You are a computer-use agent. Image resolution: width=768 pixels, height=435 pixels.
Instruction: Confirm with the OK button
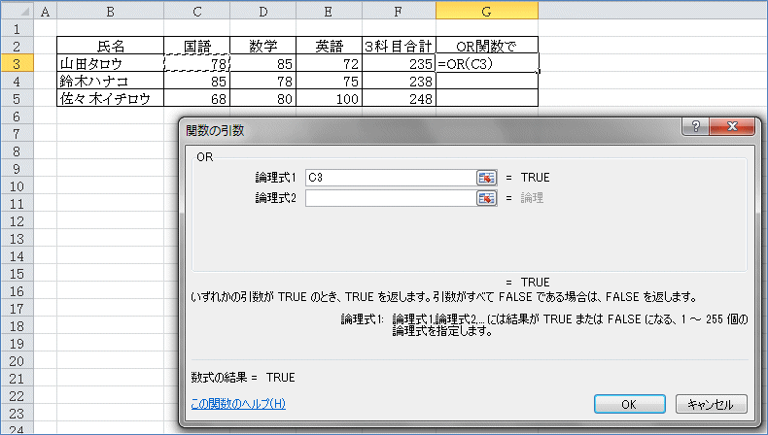pyautogui.click(x=629, y=404)
